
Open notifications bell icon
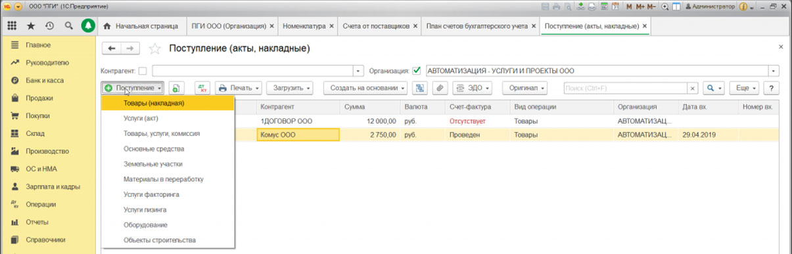pyautogui.click(x=88, y=26)
